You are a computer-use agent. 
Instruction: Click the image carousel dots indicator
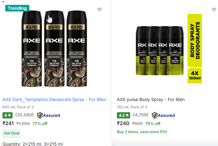[x=6, y=2]
